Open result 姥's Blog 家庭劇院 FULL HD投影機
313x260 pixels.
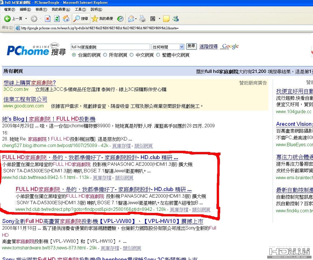point(49,119)
